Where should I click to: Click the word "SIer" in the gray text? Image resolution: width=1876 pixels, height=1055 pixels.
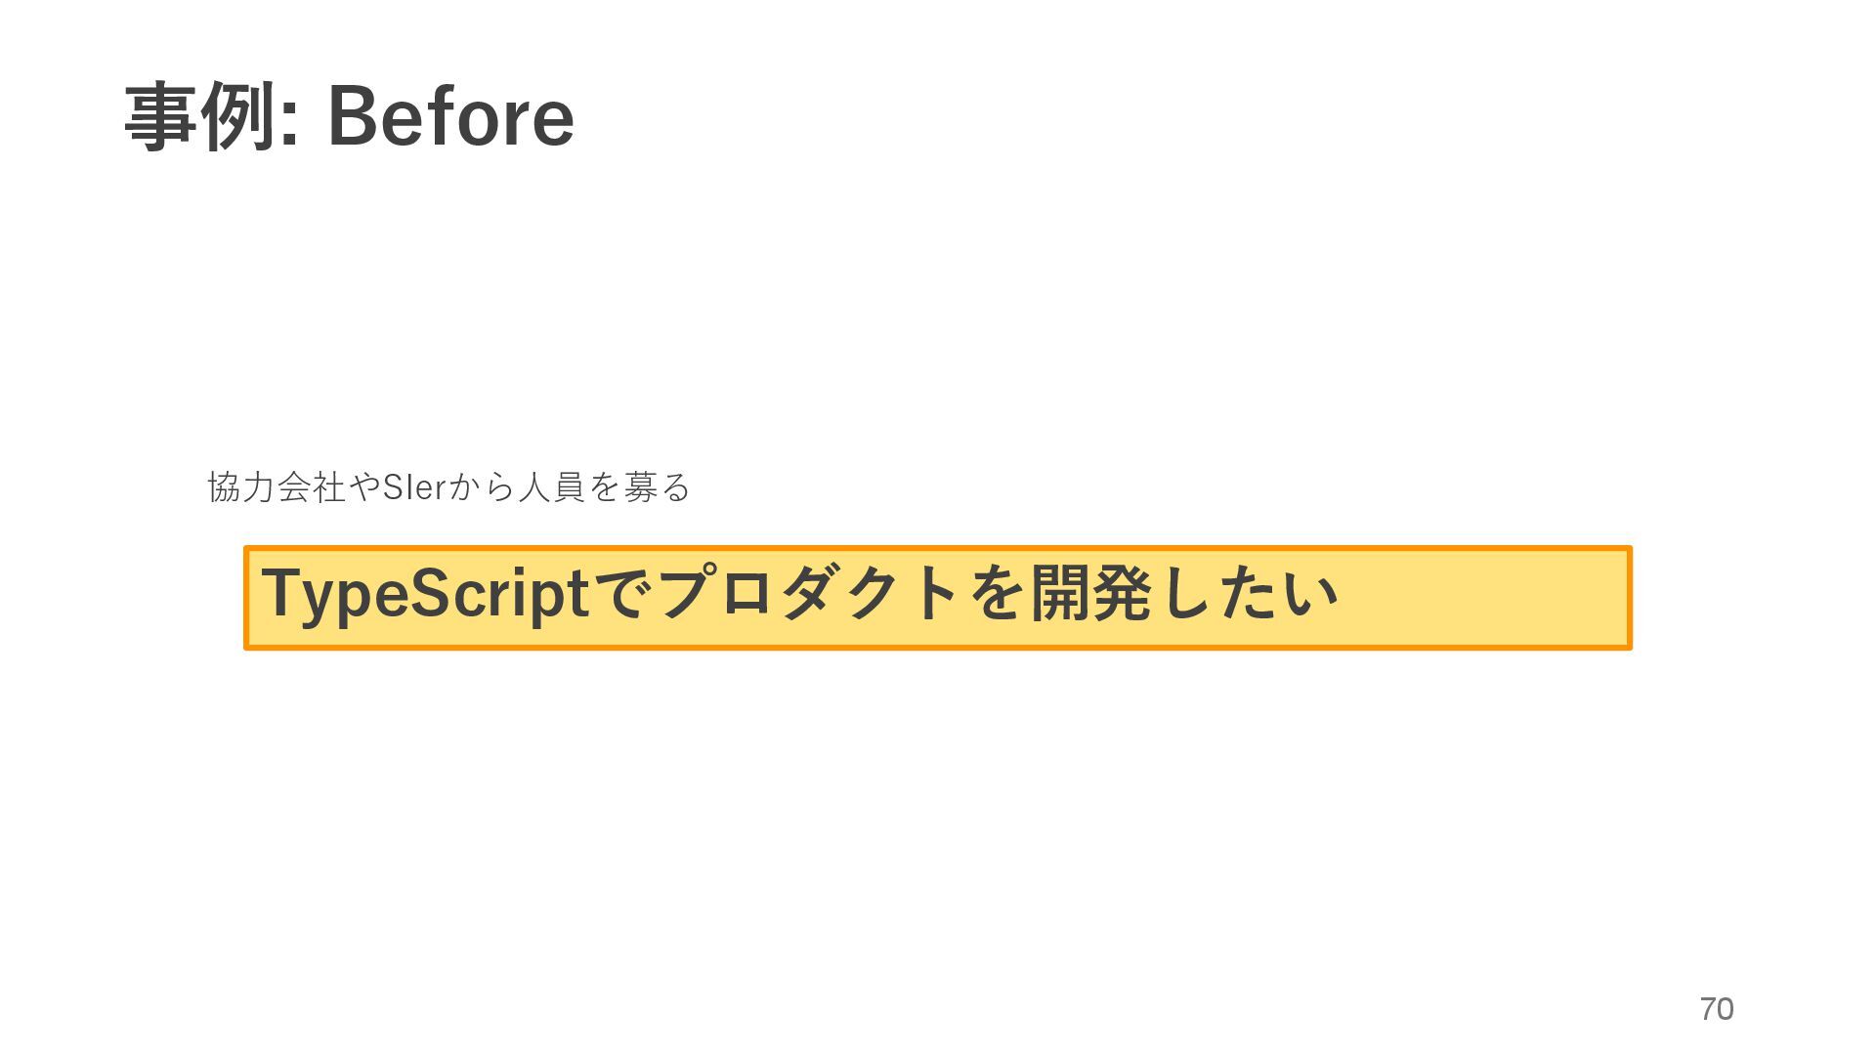(412, 486)
